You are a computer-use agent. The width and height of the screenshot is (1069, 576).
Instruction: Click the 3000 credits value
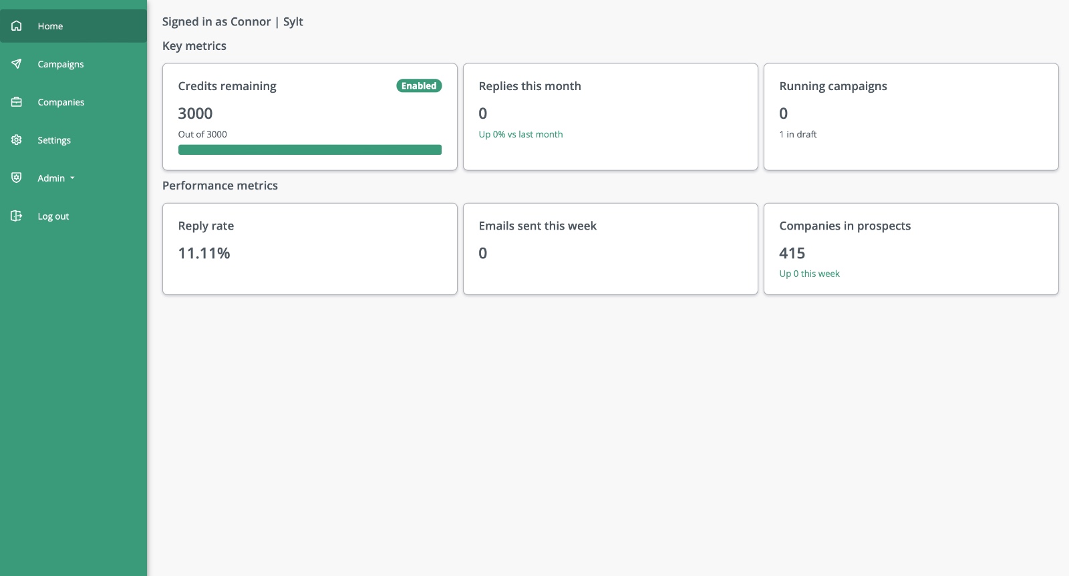[x=195, y=113]
